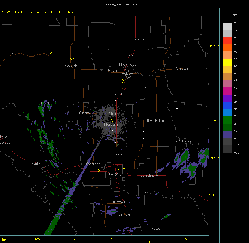The image size is (249, 243).
Task: Click the Ponoka city label
Action: click(139, 39)
